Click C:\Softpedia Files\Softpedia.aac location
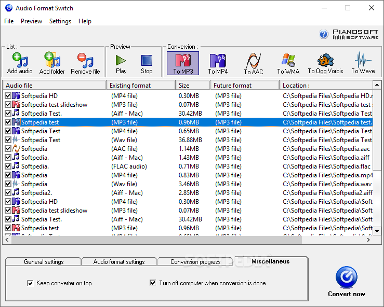The image size is (384, 307). pos(326,149)
